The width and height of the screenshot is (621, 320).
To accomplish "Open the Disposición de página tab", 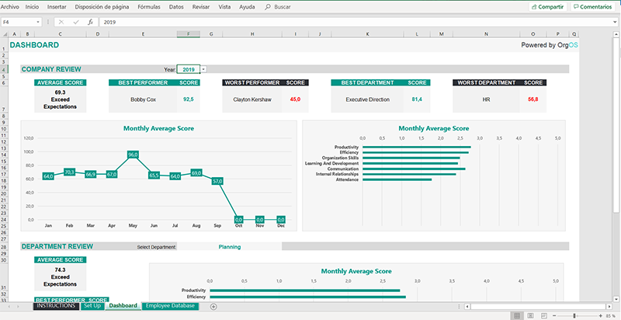I will [x=102, y=7].
